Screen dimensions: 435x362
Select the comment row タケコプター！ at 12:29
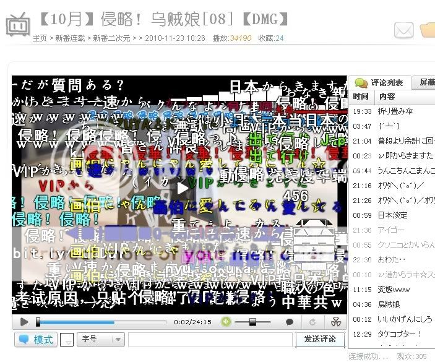392,334
